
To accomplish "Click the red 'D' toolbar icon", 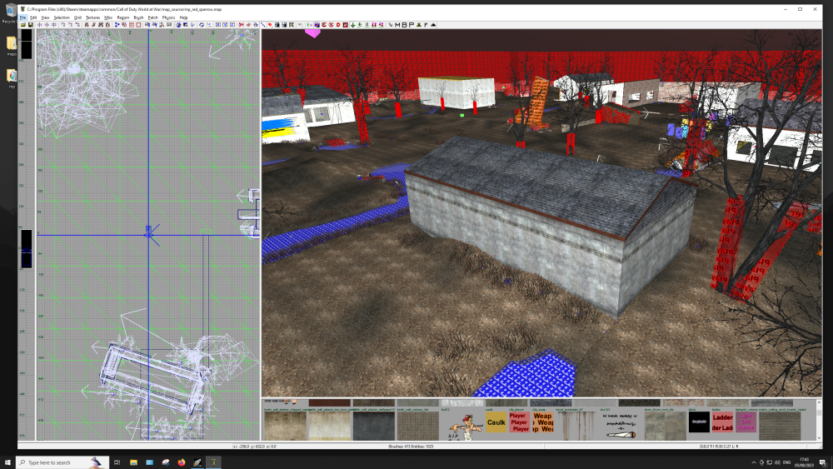I will pyautogui.click(x=338, y=24).
